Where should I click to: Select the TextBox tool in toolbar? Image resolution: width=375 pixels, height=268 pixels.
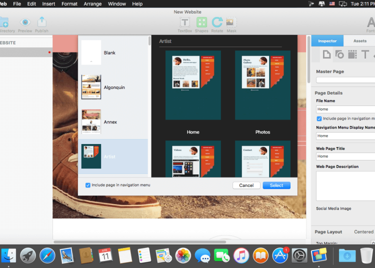[x=184, y=22]
